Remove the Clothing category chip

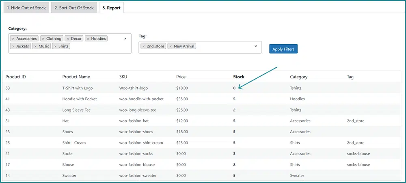pyautogui.click(x=43, y=39)
